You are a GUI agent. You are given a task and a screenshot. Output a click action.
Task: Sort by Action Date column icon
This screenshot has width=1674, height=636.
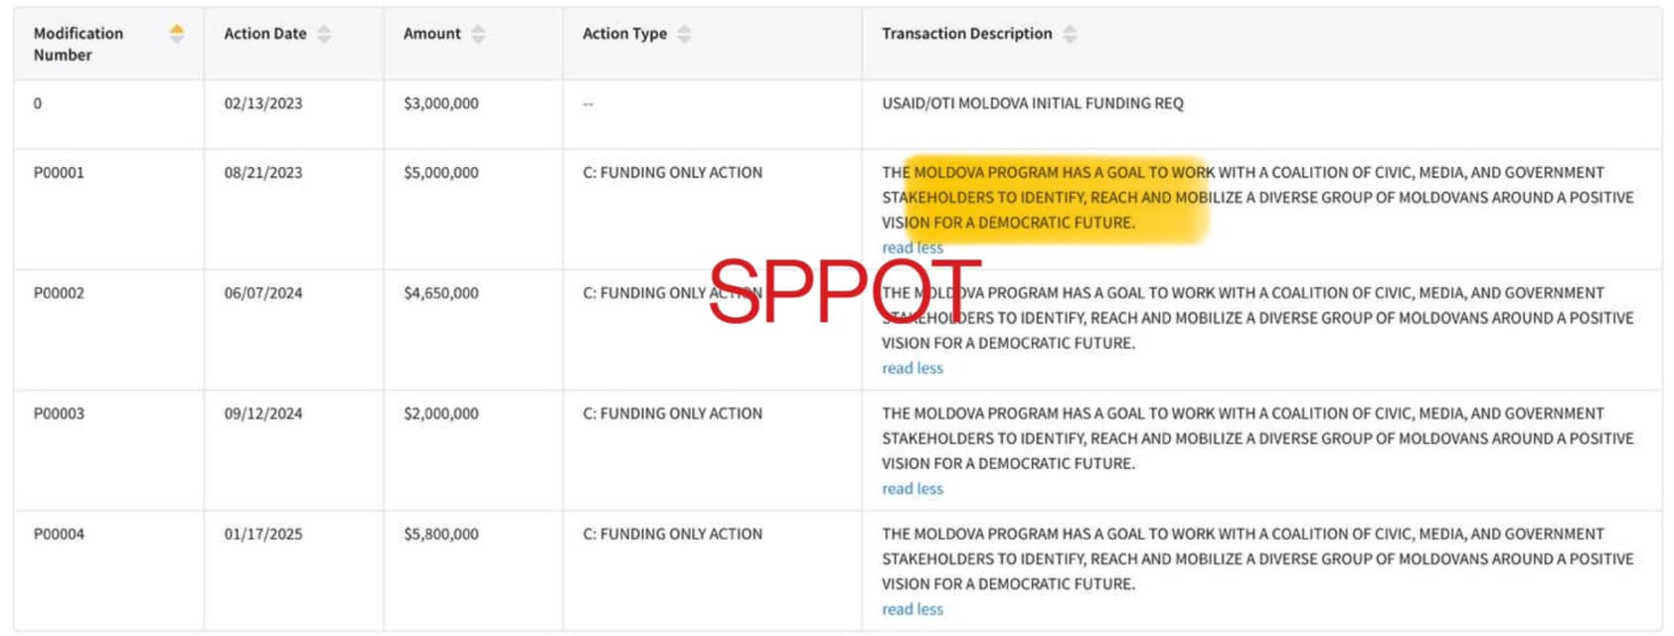tap(324, 34)
